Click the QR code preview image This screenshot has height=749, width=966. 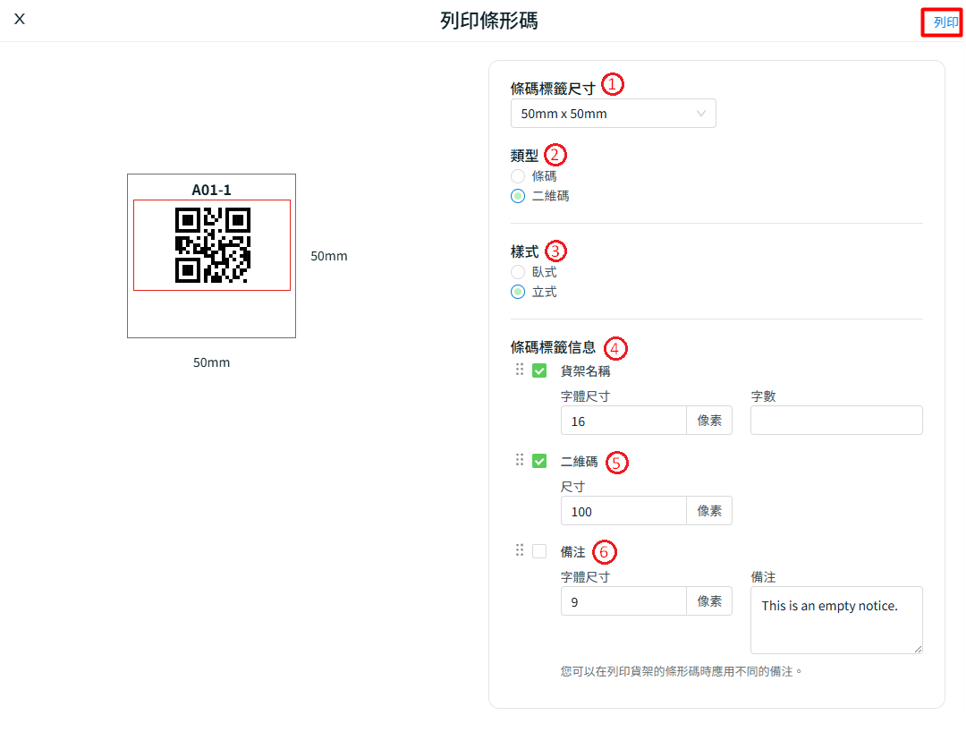(x=212, y=245)
